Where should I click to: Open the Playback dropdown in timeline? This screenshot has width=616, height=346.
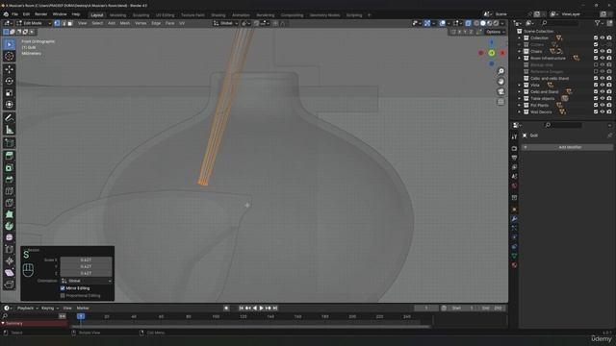tap(27, 309)
